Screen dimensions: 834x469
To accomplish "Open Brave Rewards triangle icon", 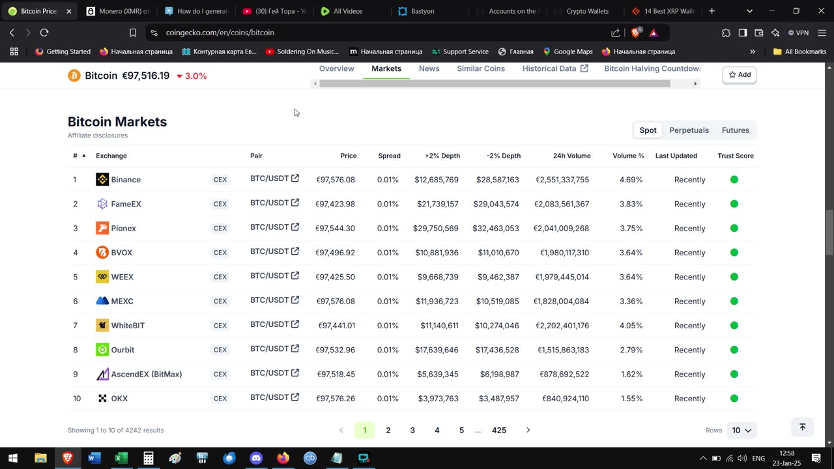I will (654, 33).
